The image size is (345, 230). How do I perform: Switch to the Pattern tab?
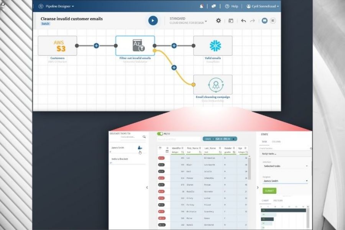point(278,201)
